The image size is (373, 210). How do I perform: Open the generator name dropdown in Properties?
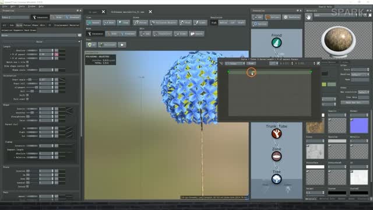(15, 17)
